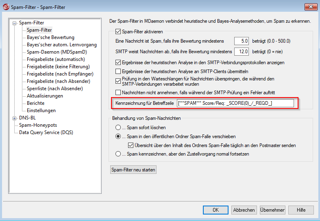Toggle 'Ergebnisse der heuristischen Analyse an SMTP-Clients übermitteln'
Image resolution: width=320 pixels, height=221 pixels.
click(118, 71)
